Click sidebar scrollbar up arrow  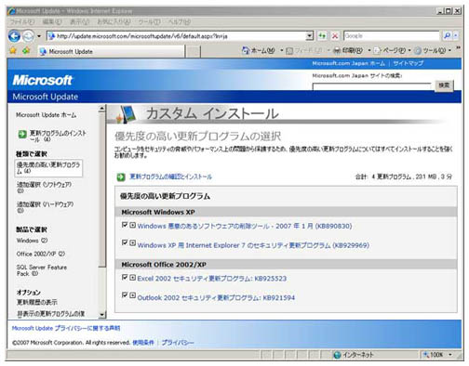[x=101, y=109]
